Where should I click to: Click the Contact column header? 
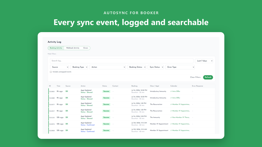click(115, 86)
